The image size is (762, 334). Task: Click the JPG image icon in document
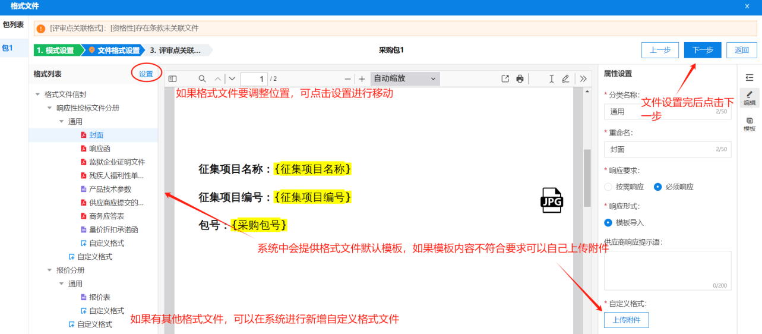tap(551, 200)
